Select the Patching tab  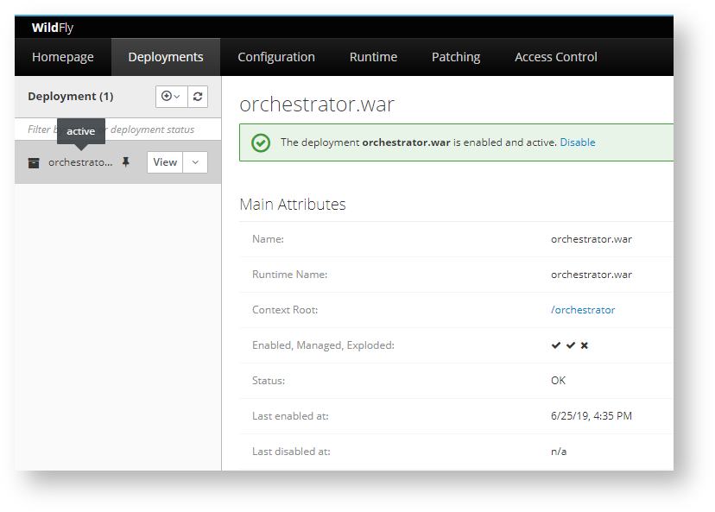(456, 57)
